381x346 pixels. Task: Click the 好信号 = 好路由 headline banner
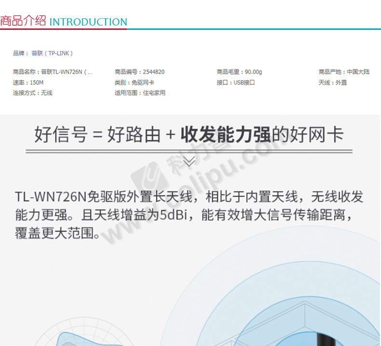pyautogui.click(x=189, y=134)
